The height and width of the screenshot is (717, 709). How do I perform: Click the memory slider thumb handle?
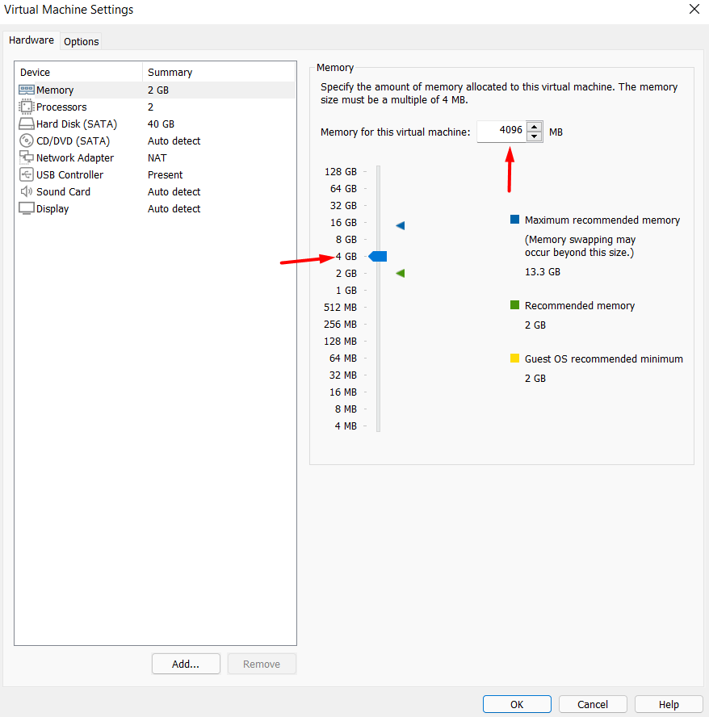(378, 256)
